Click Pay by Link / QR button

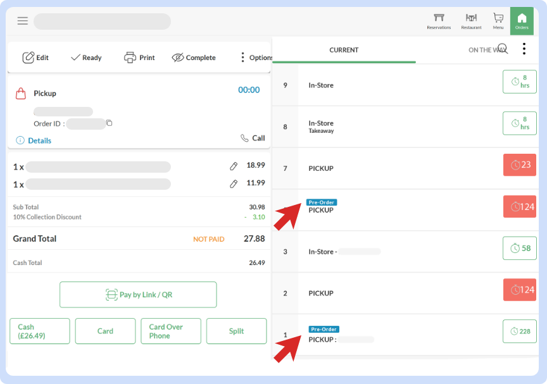pos(138,295)
